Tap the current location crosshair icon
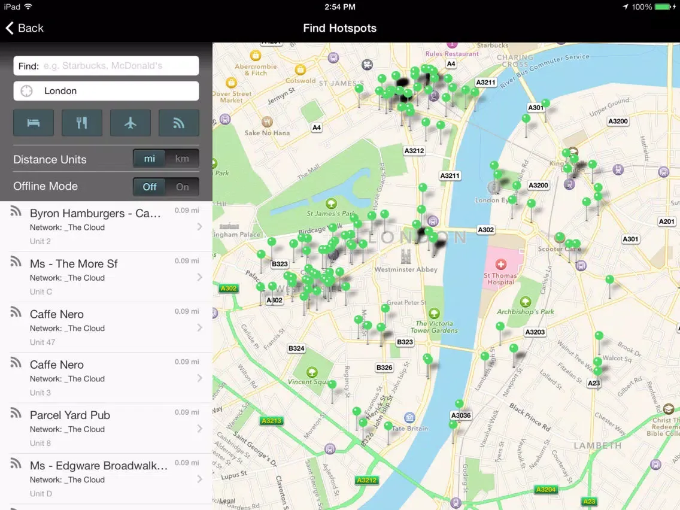 26,90
